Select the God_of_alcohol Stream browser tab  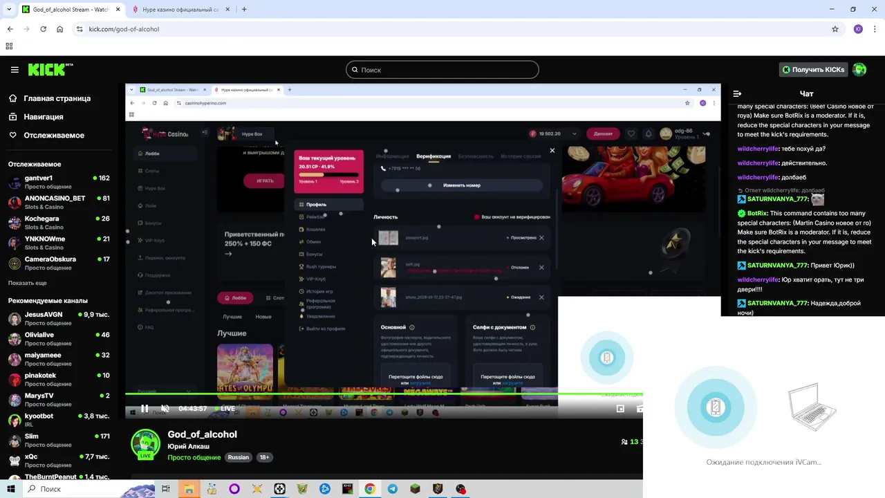pyautogui.click(x=69, y=10)
